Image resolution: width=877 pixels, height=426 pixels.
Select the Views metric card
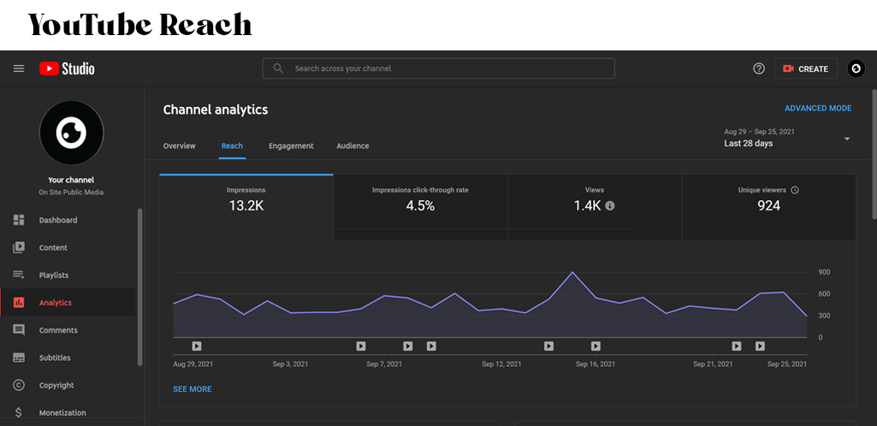click(595, 207)
